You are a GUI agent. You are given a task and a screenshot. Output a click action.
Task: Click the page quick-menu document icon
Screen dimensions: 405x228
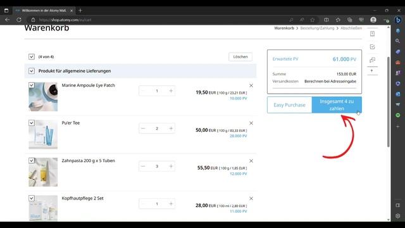click(372, 34)
